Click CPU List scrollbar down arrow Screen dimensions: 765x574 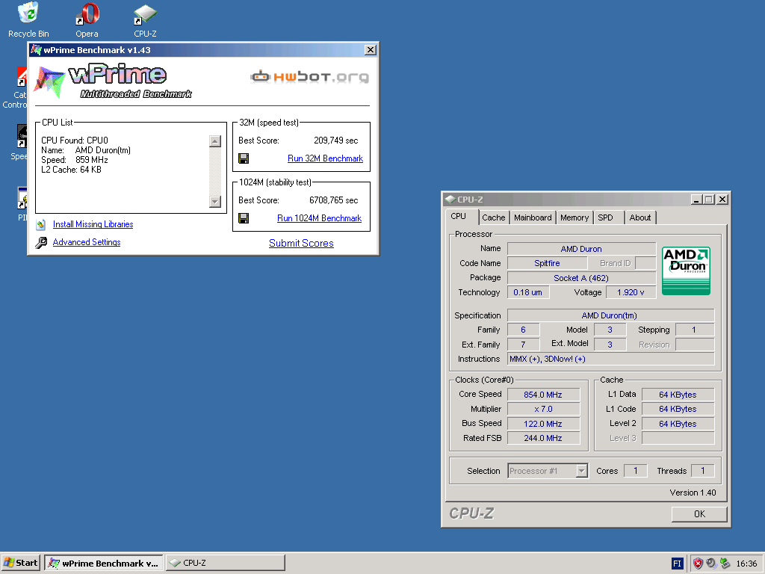(x=215, y=202)
